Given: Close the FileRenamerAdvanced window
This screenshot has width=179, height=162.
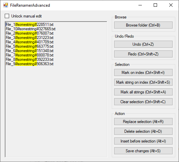Looking at the screenshot, I should 171,5.
